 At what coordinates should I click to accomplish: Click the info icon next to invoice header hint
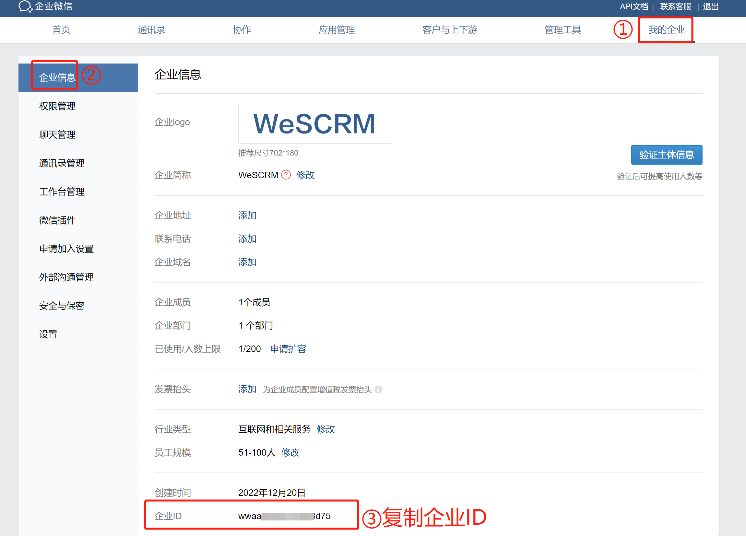tap(378, 389)
